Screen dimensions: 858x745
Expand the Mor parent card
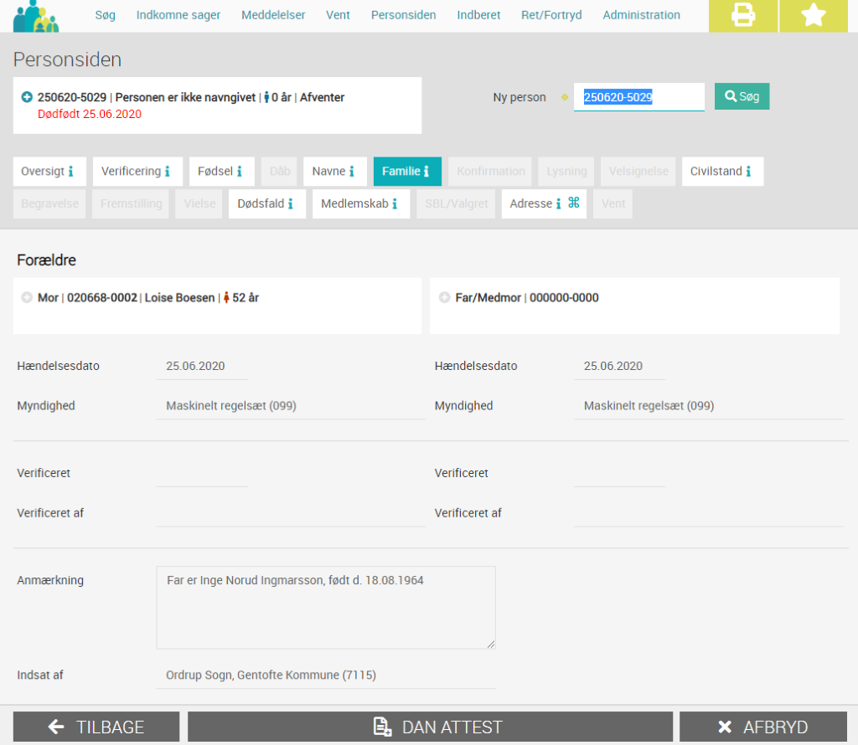coord(27,297)
